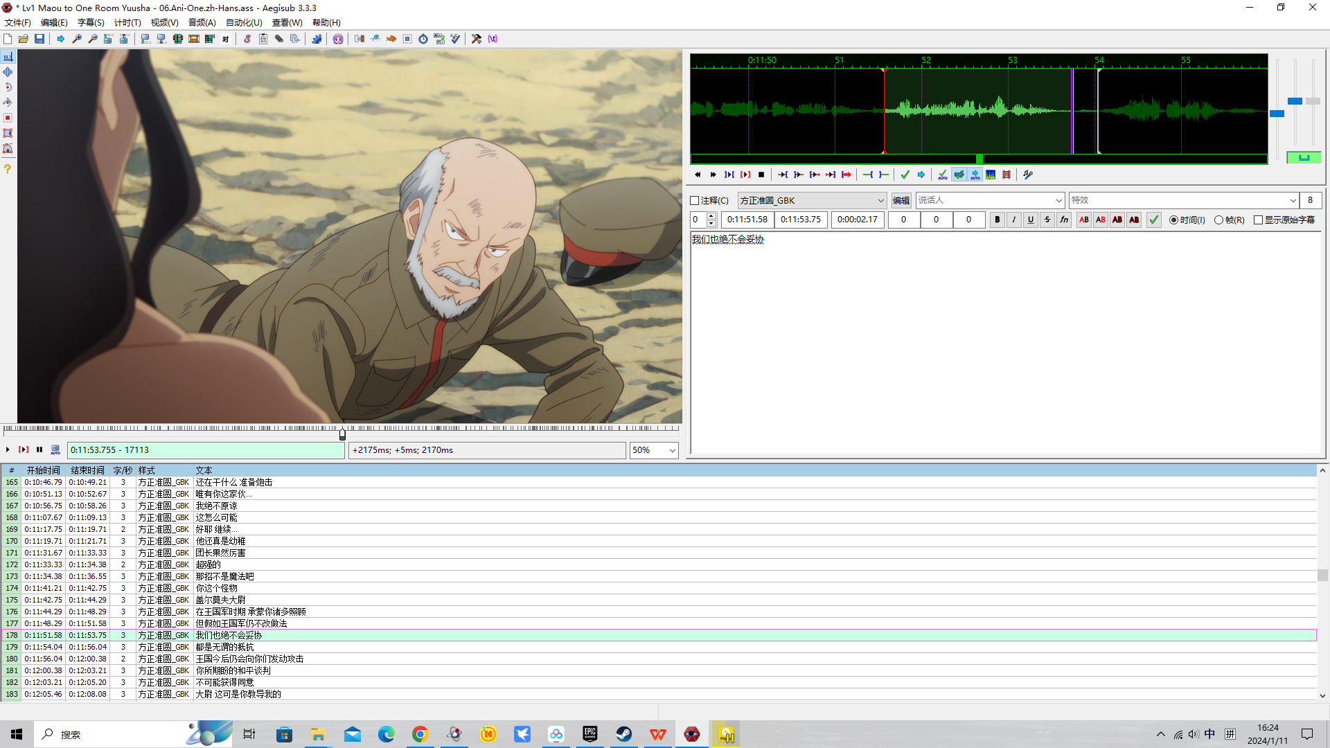Open the 编辑(E) menu

[x=54, y=23]
